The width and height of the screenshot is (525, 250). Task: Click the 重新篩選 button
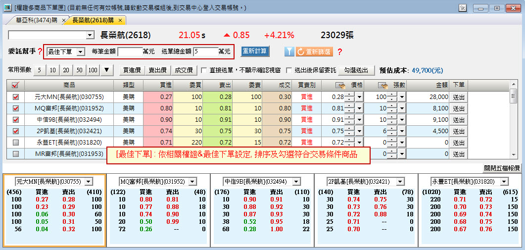click(x=313, y=51)
